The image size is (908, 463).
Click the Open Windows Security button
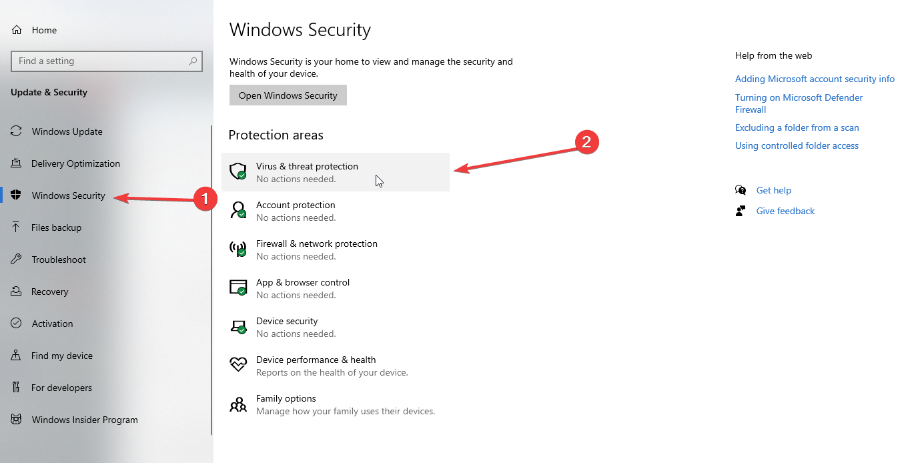coord(288,95)
